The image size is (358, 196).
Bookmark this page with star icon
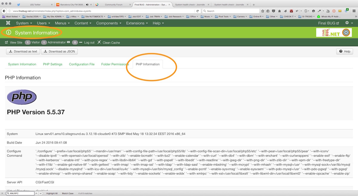263,11
